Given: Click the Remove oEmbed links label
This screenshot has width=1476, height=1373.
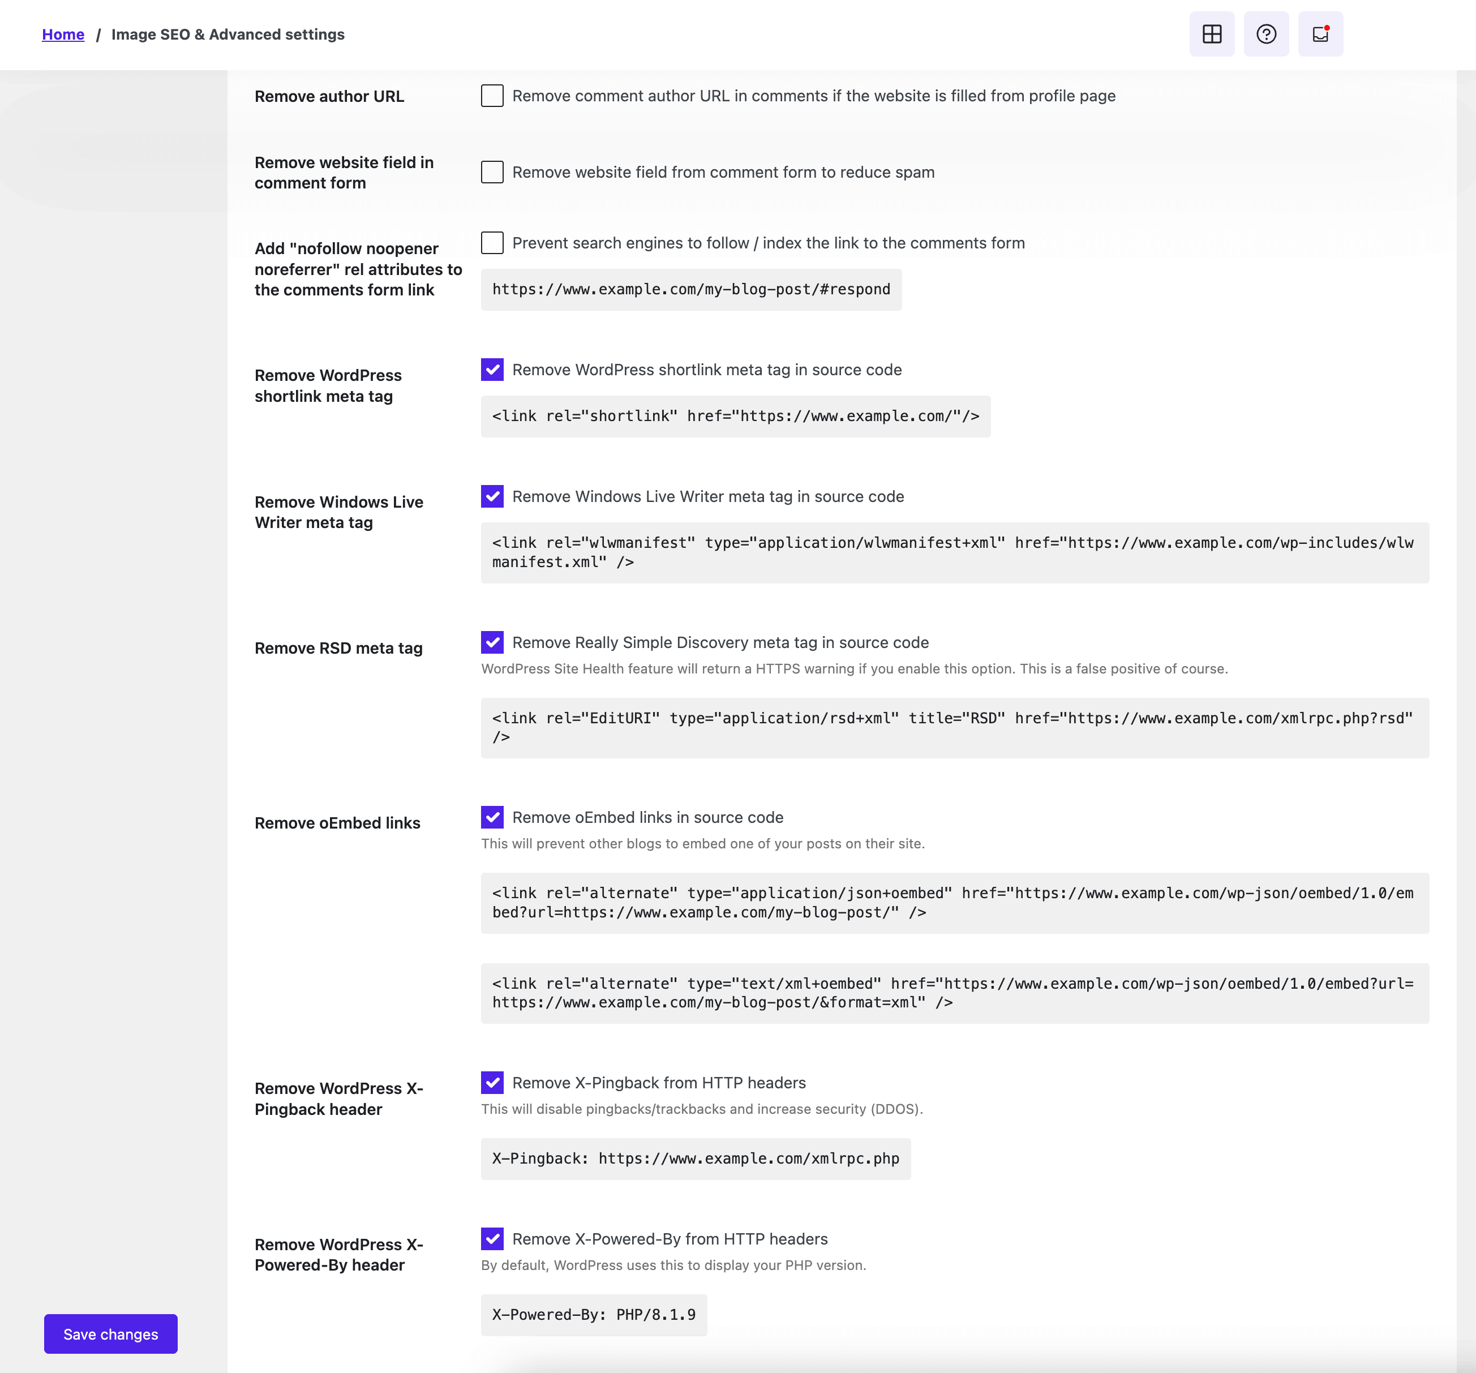Looking at the screenshot, I should click(x=338, y=823).
